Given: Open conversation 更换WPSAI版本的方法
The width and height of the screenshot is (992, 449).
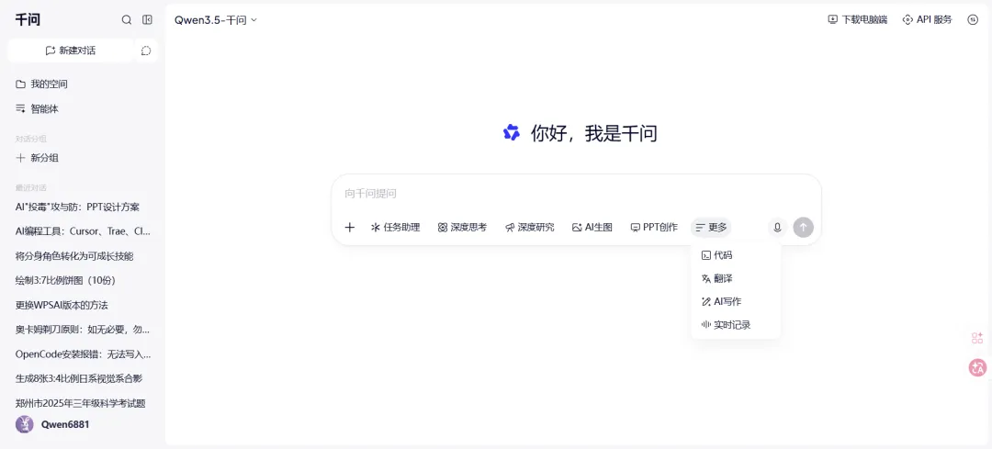Looking at the screenshot, I should (x=62, y=305).
